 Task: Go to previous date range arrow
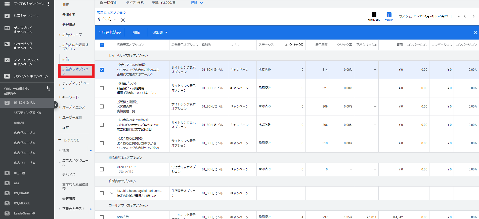click(465, 16)
